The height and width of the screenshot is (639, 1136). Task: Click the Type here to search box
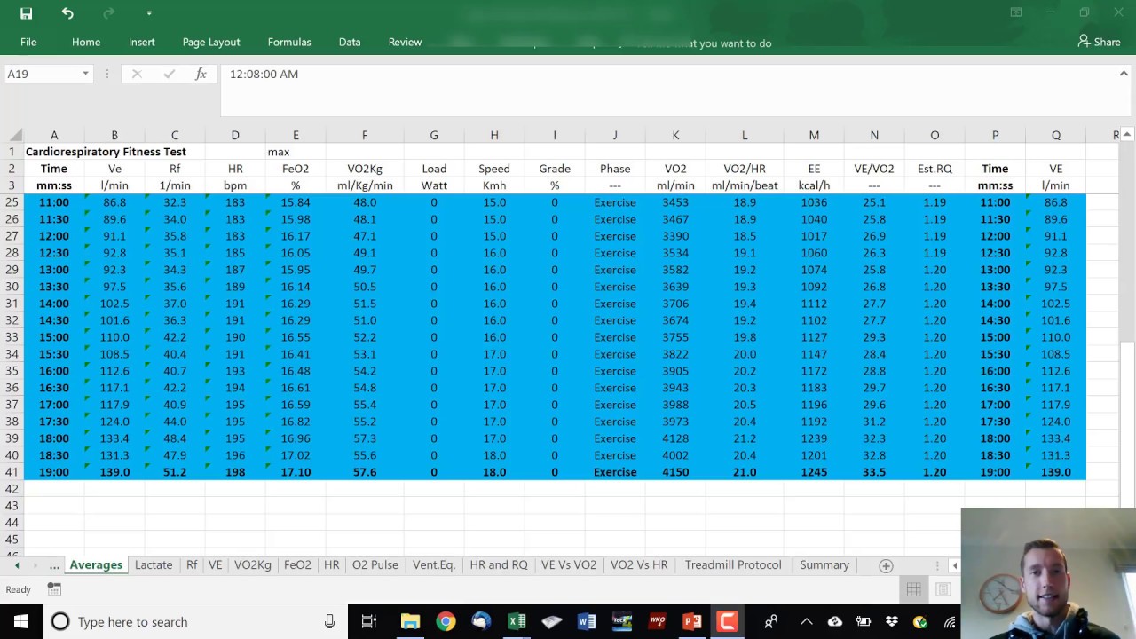[195, 621]
